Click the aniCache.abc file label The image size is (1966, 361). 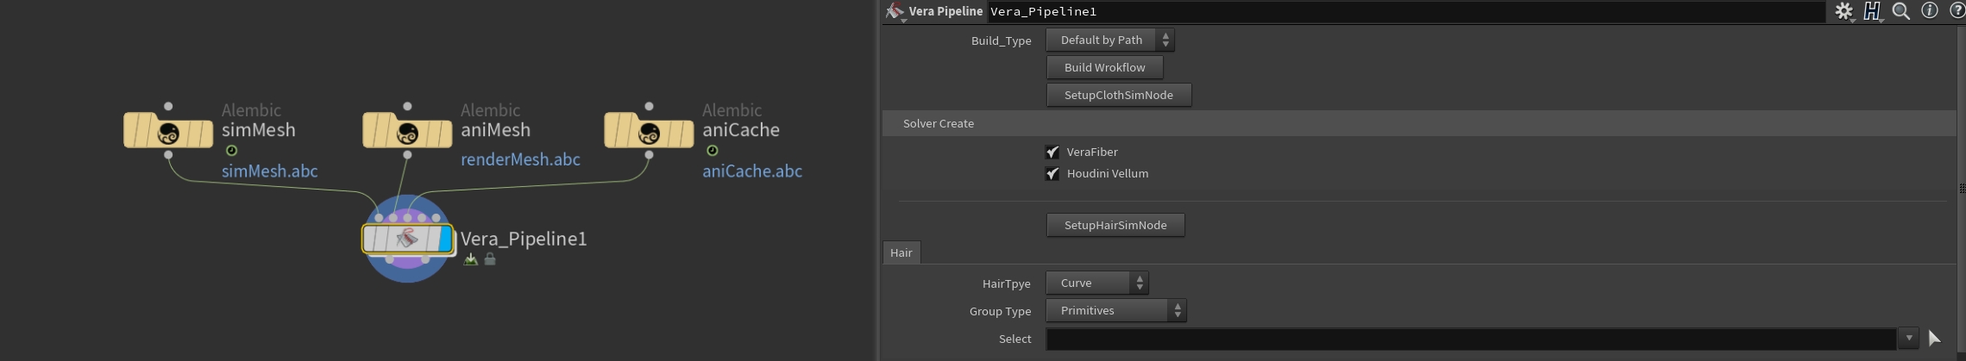752,171
